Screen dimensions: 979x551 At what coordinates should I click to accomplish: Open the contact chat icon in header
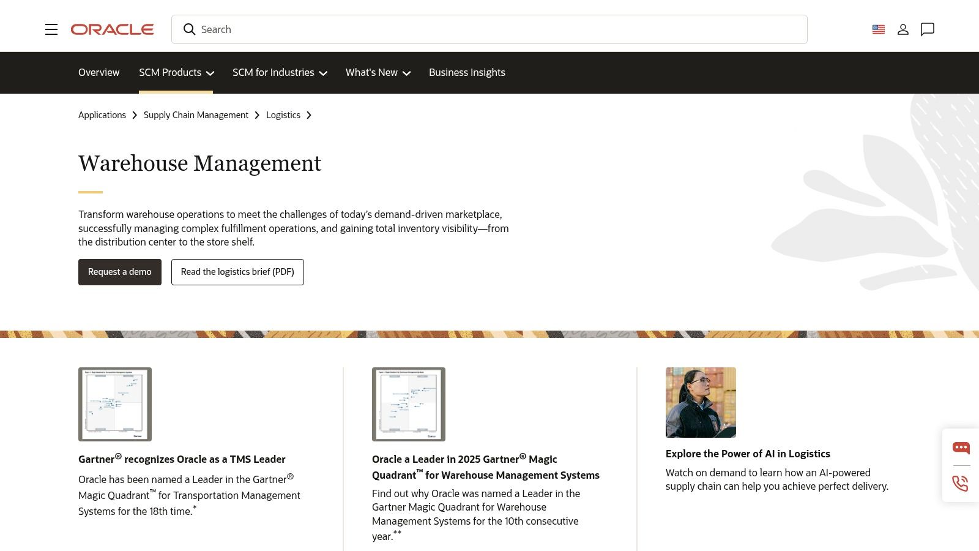[x=928, y=29]
